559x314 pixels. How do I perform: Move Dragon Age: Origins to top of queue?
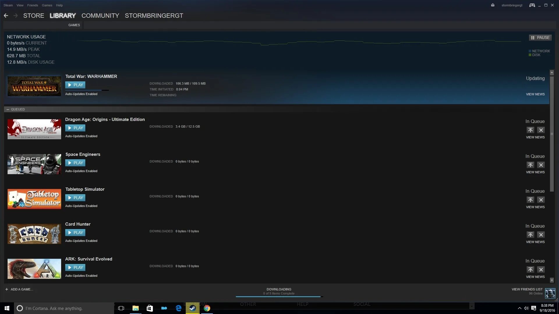[530, 130]
